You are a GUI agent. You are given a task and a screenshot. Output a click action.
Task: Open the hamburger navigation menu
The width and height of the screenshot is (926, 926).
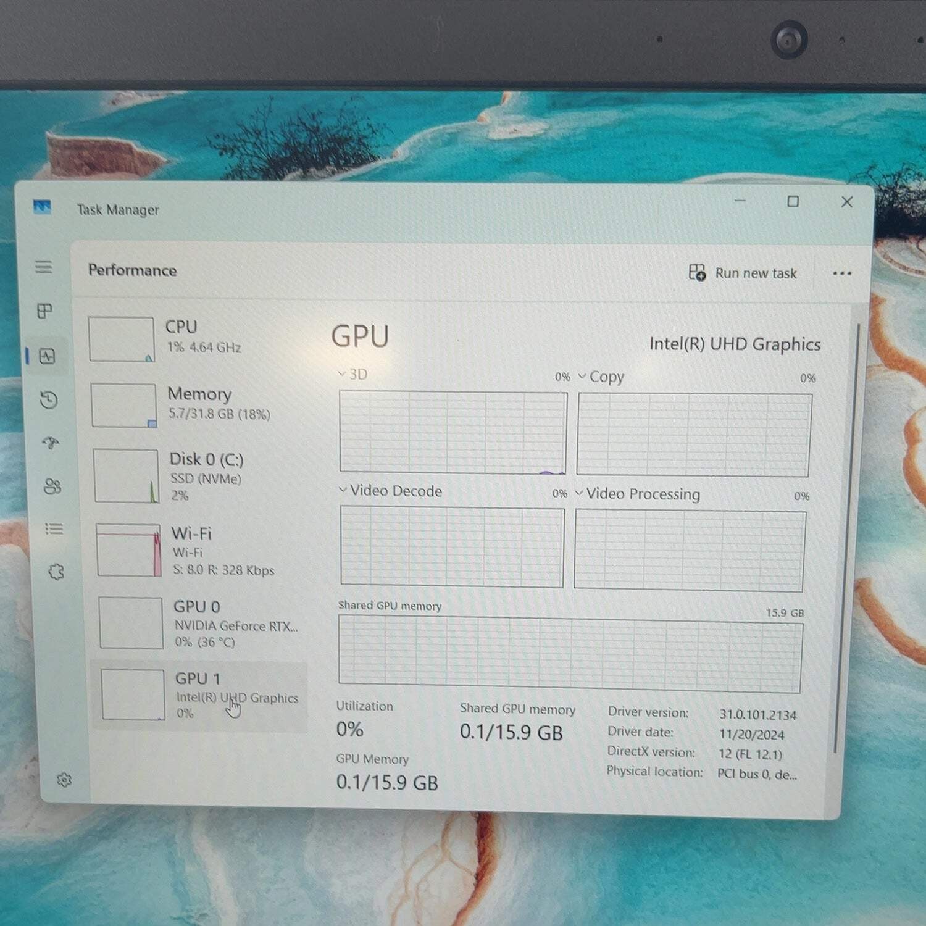pyautogui.click(x=43, y=267)
